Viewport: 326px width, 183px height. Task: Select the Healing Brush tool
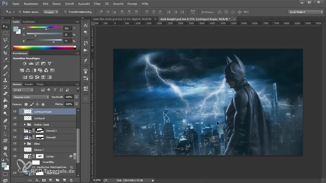pyautogui.click(x=5, y=67)
